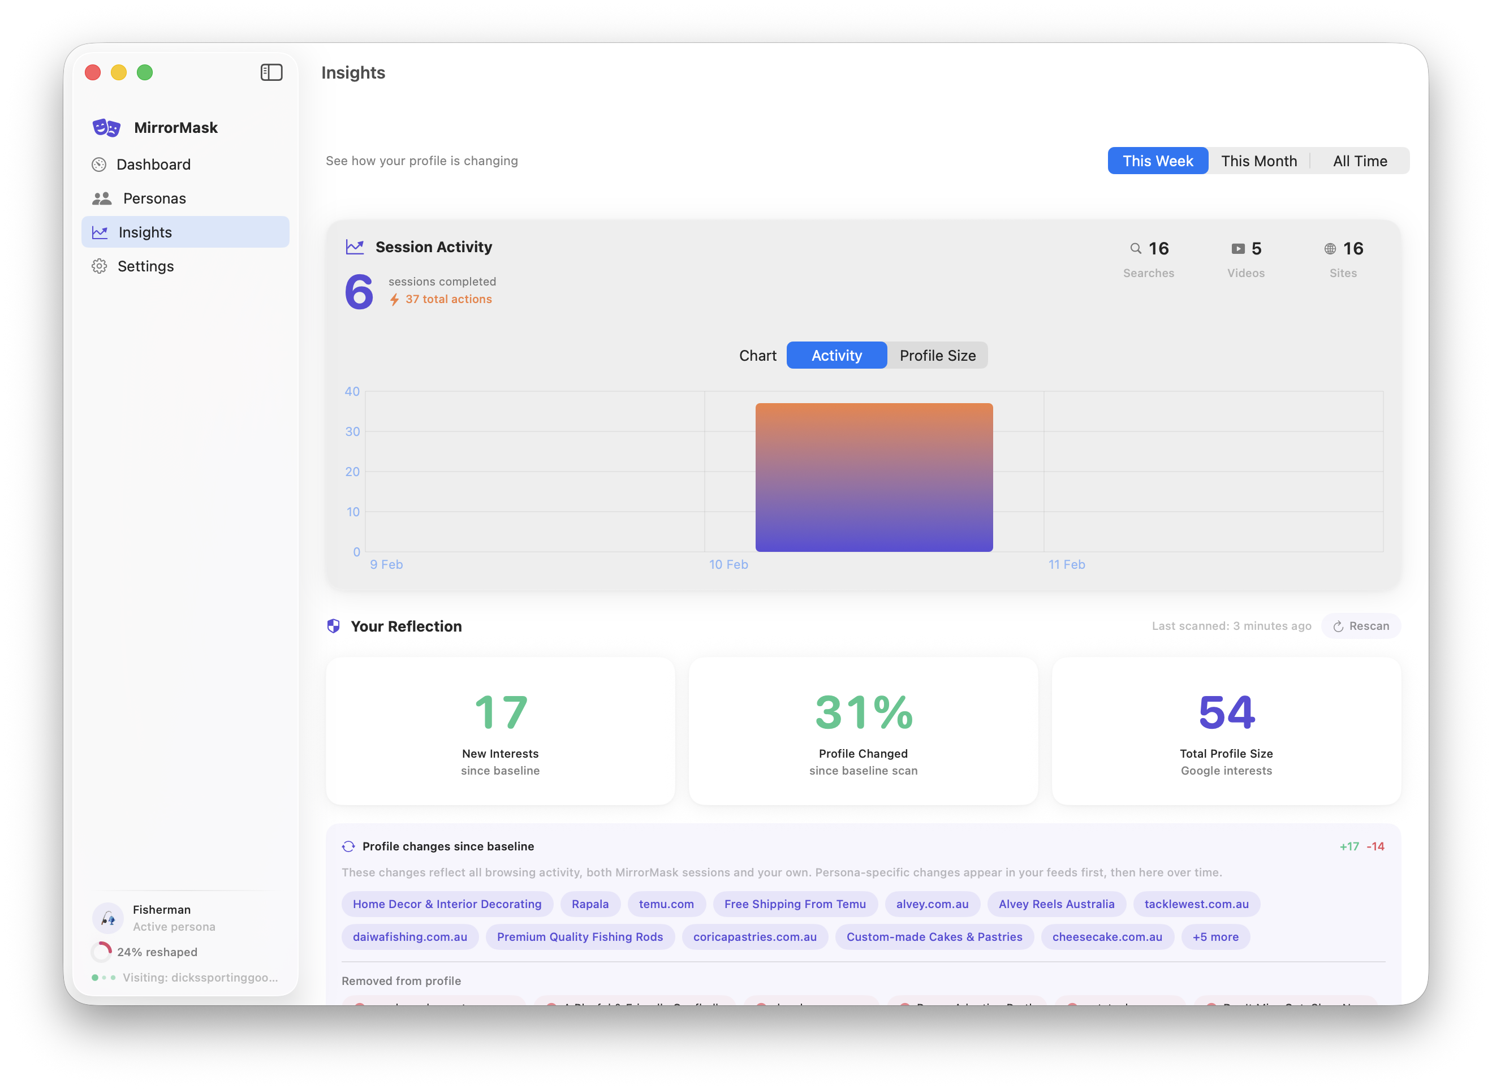This screenshot has height=1089, width=1492.
Task: Switch time range to This Month
Action: click(1258, 161)
